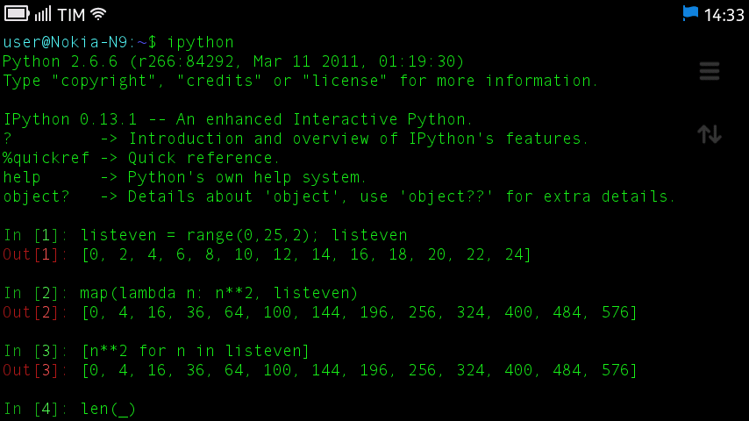Viewport: 749px width, 421px height.
Task: Tap the Wi-Fi status icon
Action: [x=97, y=14]
